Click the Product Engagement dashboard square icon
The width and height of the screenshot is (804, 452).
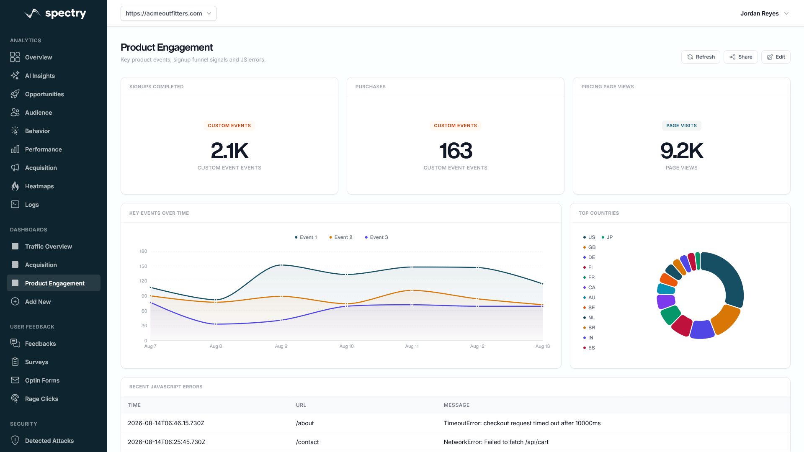pos(15,283)
